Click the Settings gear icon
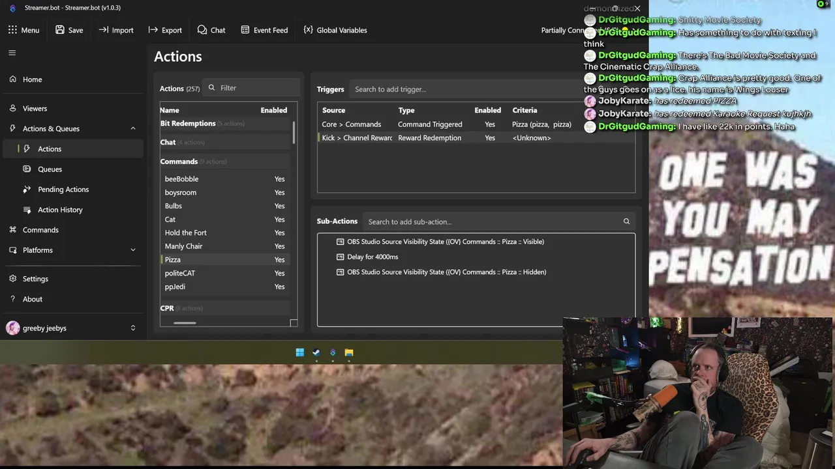The height and width of the screenshot is (469, 835). click(12, 279)
